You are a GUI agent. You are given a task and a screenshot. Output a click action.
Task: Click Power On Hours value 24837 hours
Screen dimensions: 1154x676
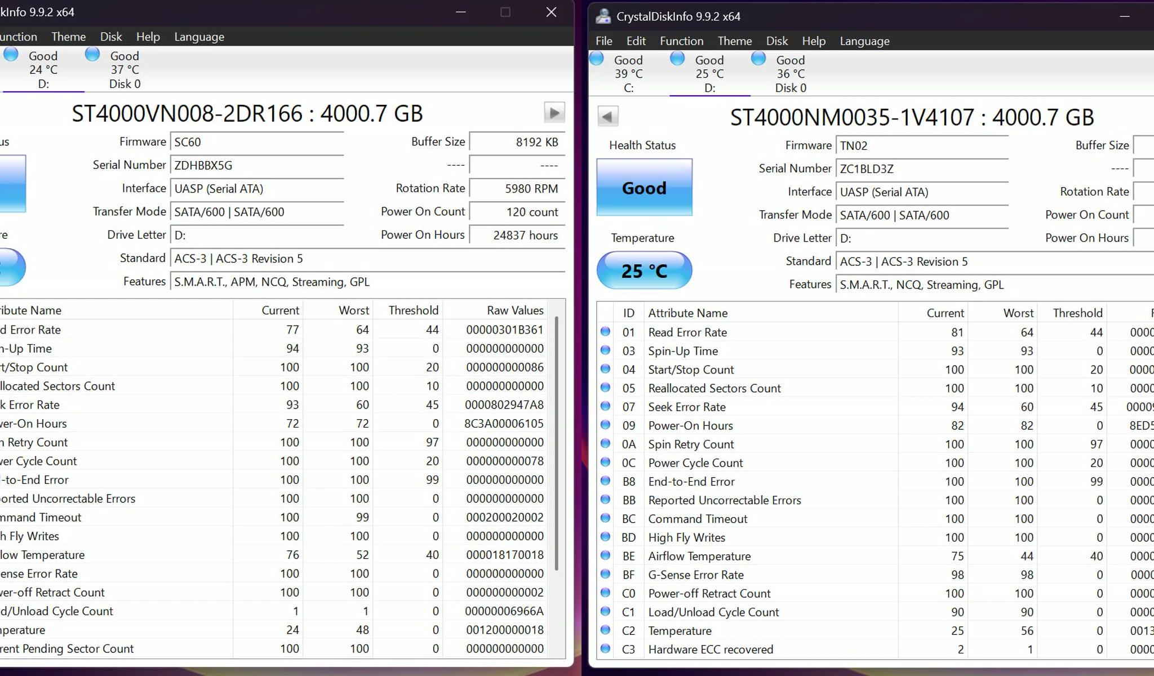pos(517,235)
